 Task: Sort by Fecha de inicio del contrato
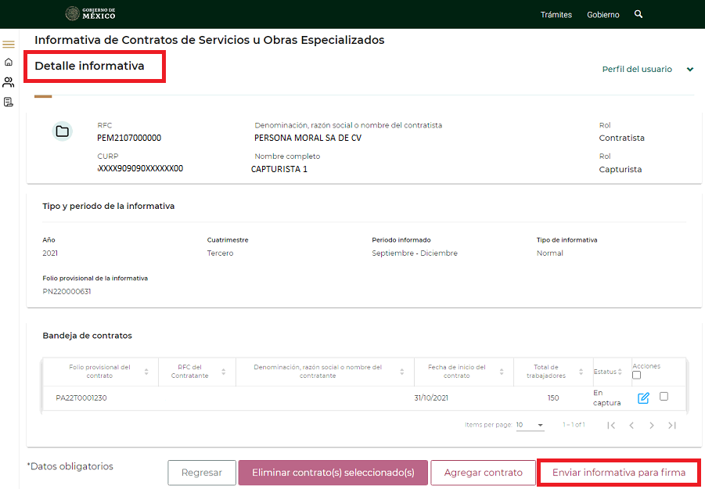502,372
